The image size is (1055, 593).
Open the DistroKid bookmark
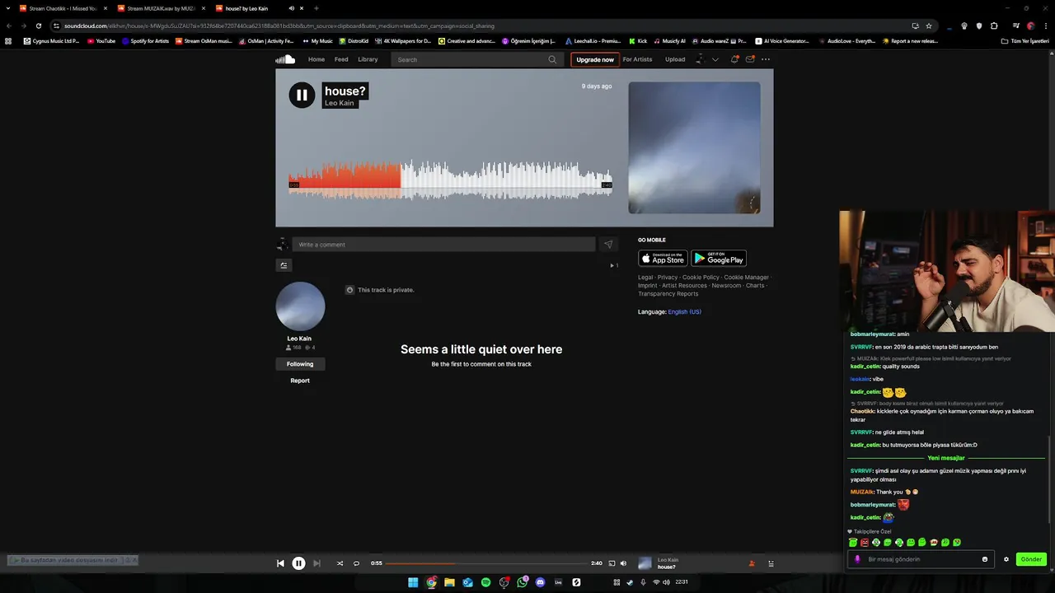[x=354, y=40]
